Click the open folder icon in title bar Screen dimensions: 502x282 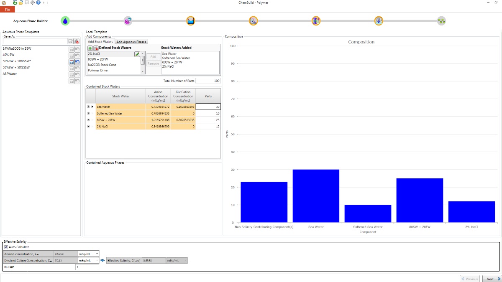coord(21,3)
